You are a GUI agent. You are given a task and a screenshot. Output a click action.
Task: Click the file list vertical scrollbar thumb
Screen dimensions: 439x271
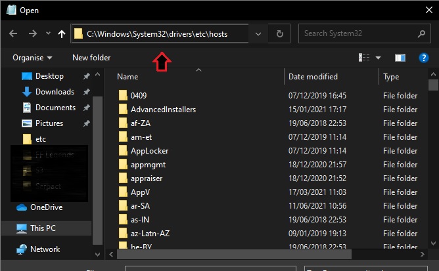[433, 85]
